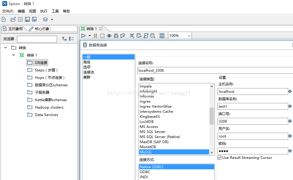Image resolution: width=293 pixels, height=180 pixels.
Task: Open the 编辑 menu
Action: 21,11
